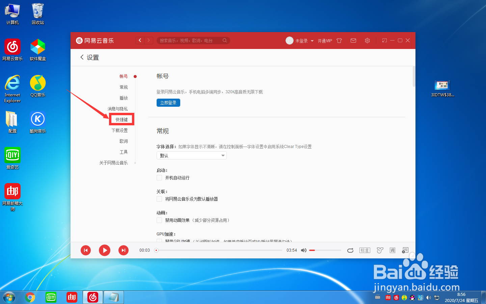Open Chrome from the taskbar
Viewport: 486px width, 304px height.
click(30, 297)
